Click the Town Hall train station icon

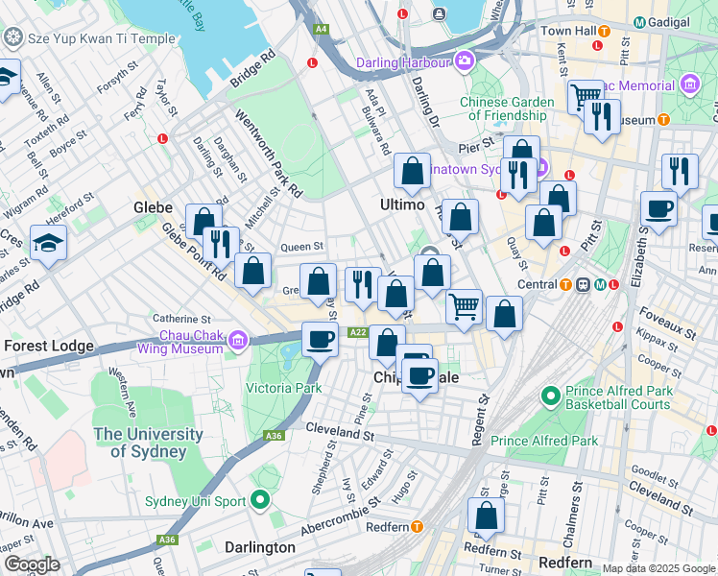[x=604, y=31]
